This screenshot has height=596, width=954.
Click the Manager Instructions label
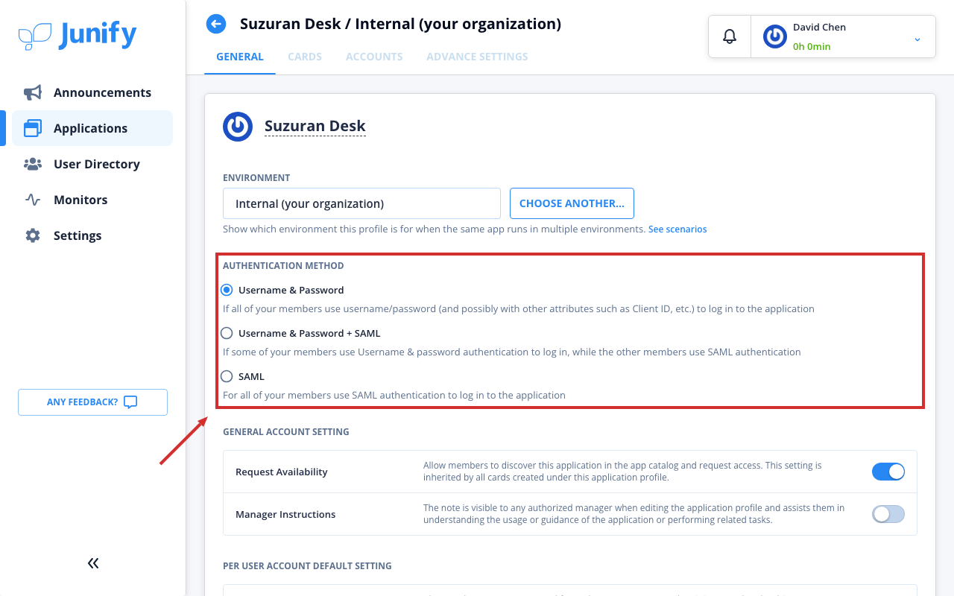(x=285, y=514)
